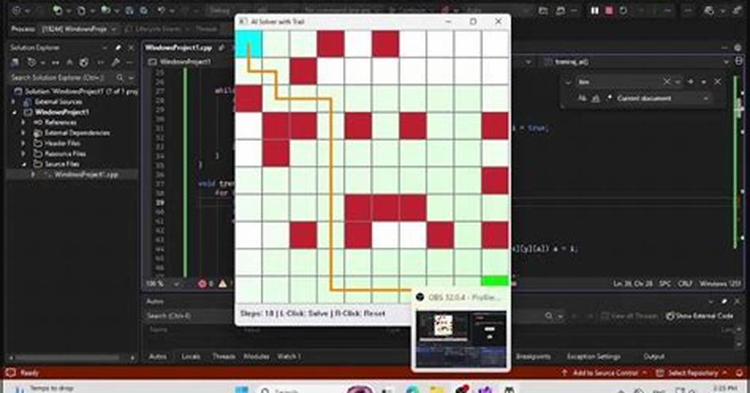Expand the External Dependencies node

pyautogui.click(x=23, y=133)
